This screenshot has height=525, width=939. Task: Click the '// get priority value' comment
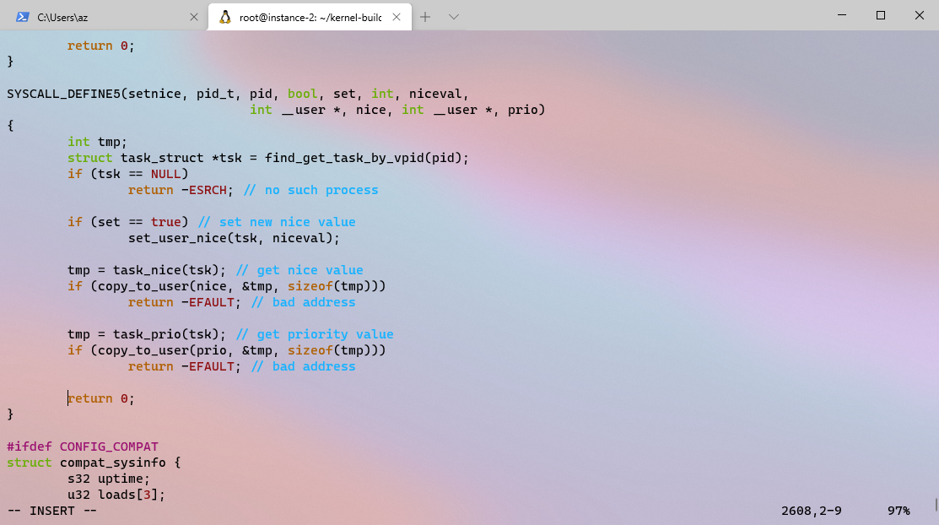315,334
